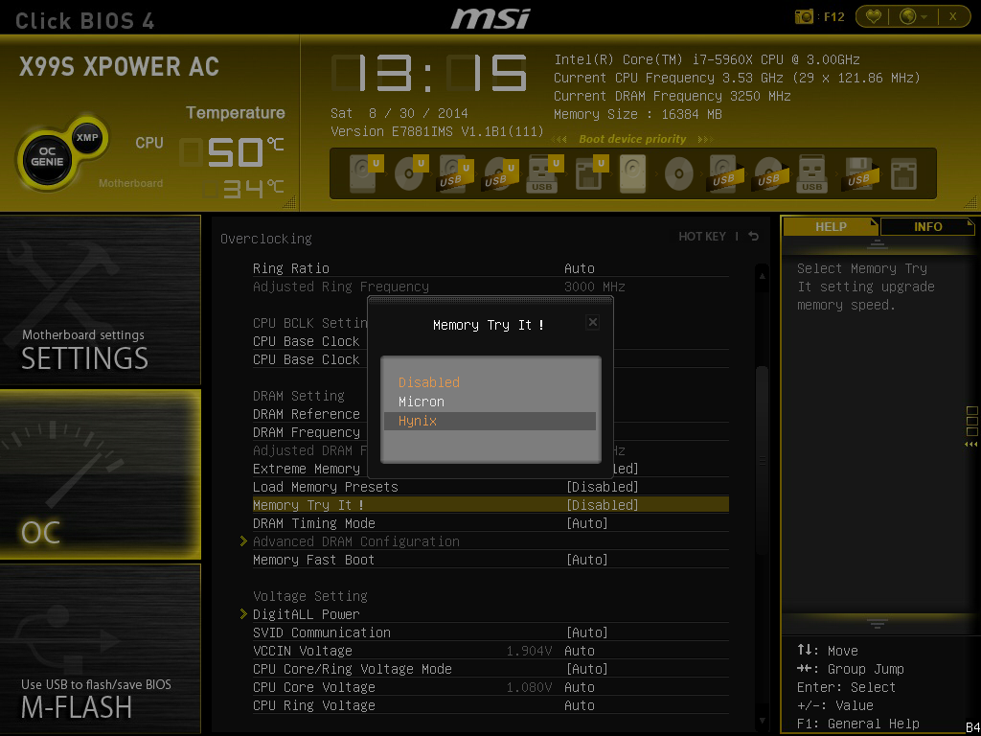This screenshot has height=736, width=981.
Task: Click the top-right X to exit the BIOS
Action: (x=953, y=17)
